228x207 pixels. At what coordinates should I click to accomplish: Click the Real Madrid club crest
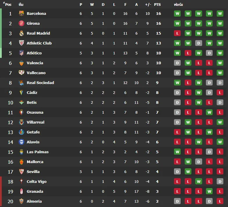point(21,33)
